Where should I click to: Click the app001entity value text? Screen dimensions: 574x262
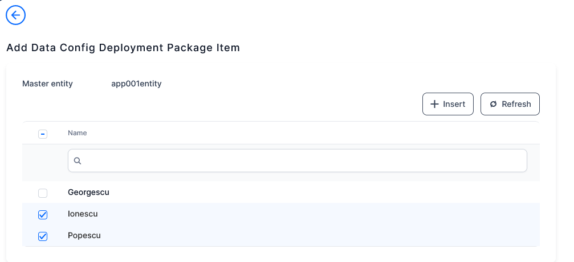137,84
